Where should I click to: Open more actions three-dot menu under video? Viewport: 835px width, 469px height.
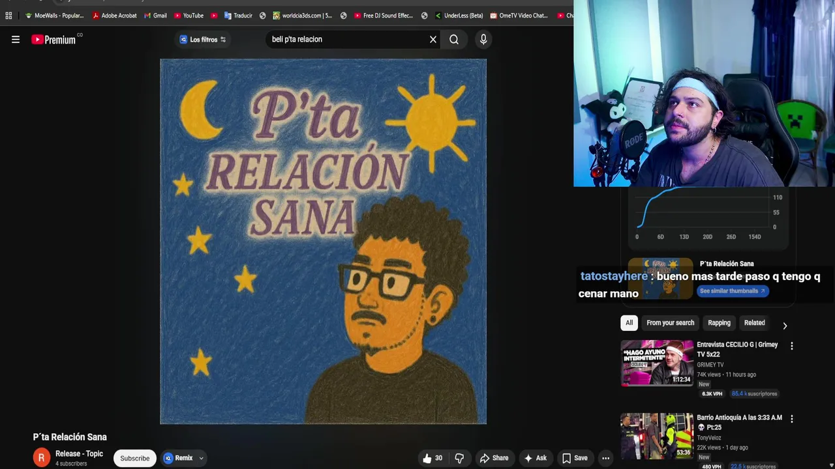coord(605,458)
